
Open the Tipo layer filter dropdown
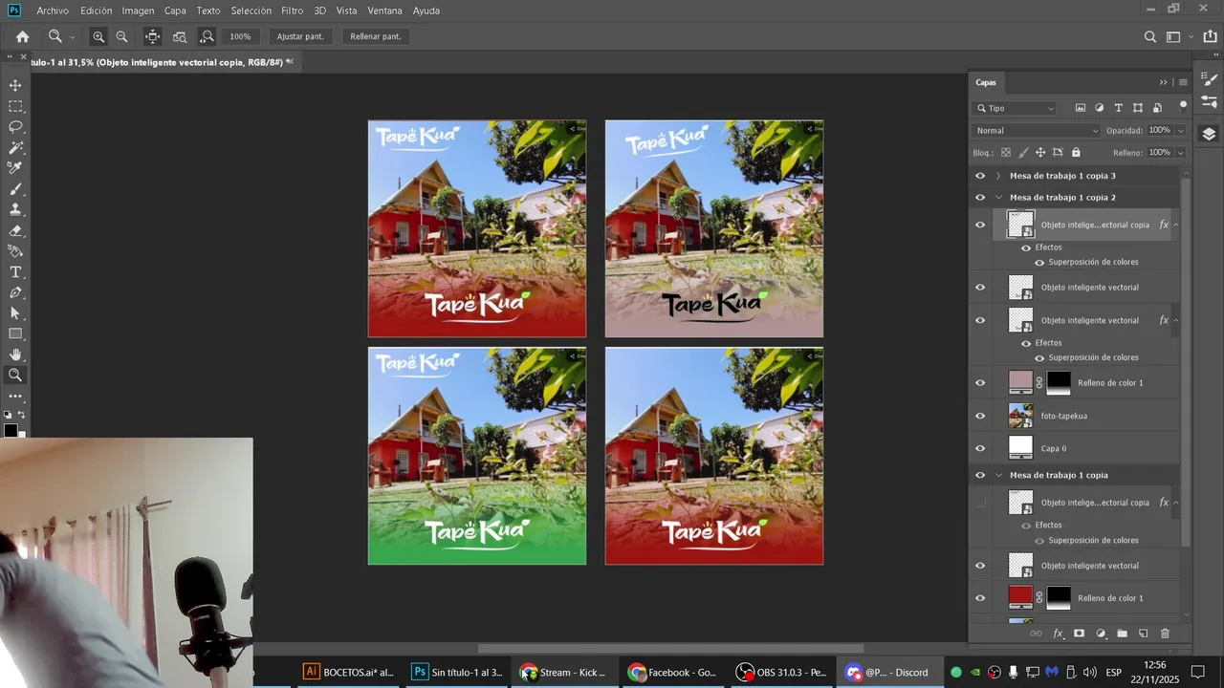[x=1015, y=108]
